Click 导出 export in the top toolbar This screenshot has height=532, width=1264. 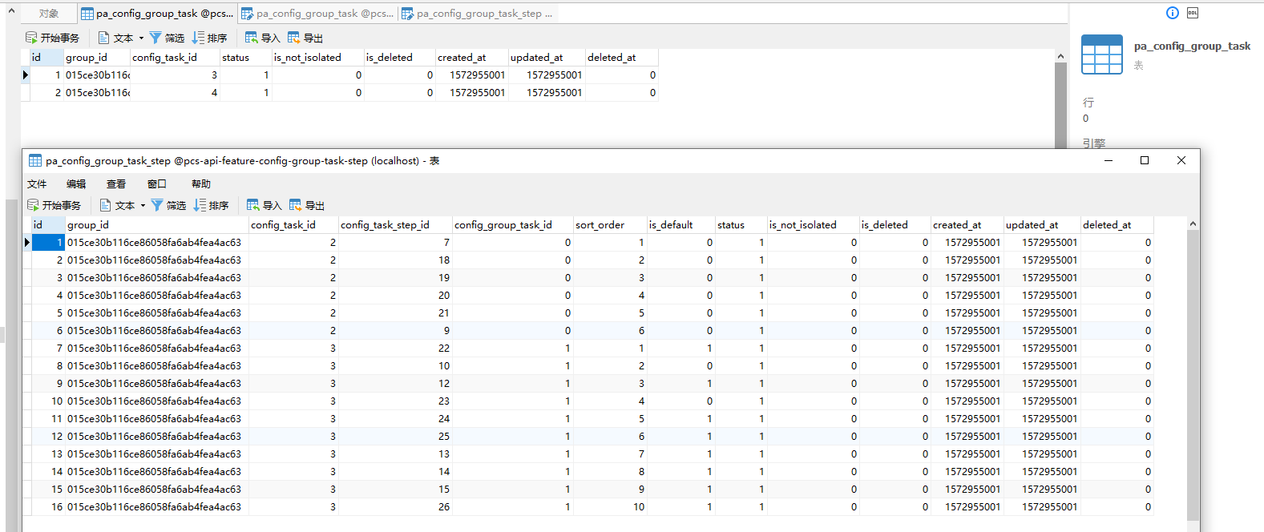[x=305, y=38]
